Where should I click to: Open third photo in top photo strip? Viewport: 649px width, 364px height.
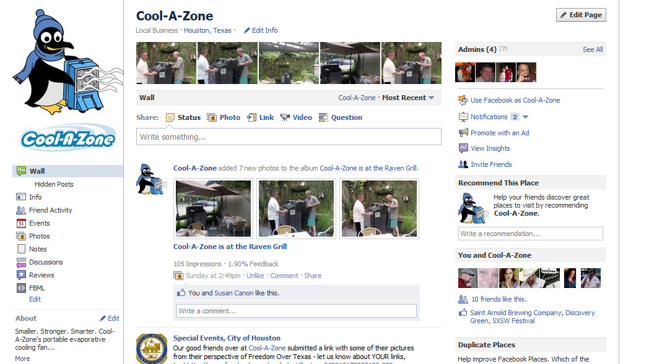[289, 63]
